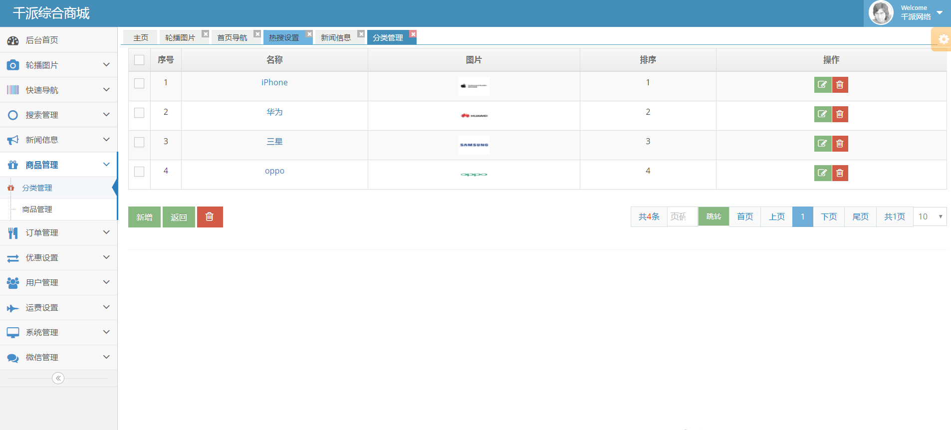This screenshot has height=430, width=951.
Task: Expand the 搜索管理 sidebar menu
Action: 59,115
